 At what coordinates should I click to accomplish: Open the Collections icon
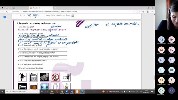[143, 12]
